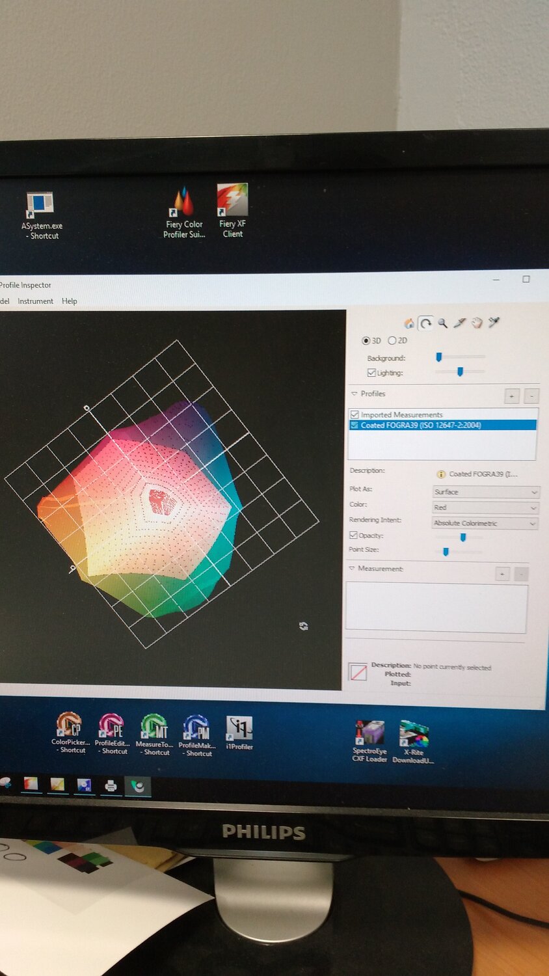The height and width of the screenshot is (976, 549).
Task: Select the slice knife tool icon
Action: [x=460, y=323]
